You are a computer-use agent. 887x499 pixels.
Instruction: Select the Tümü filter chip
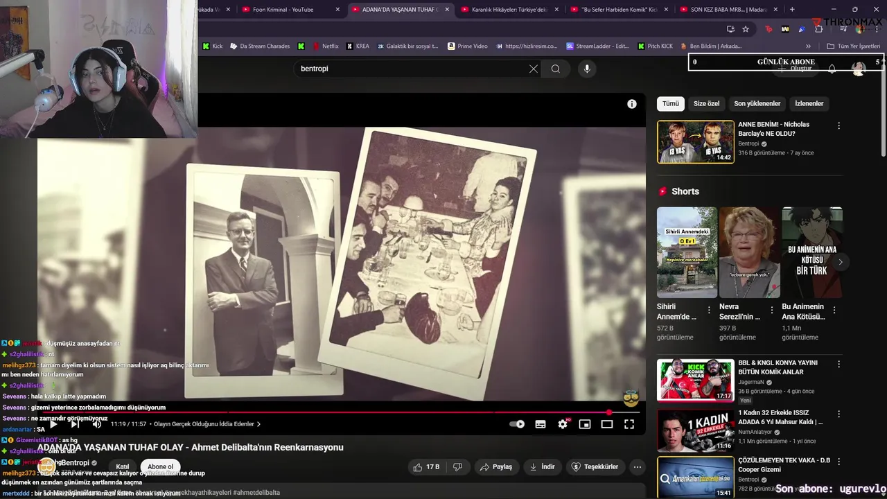tap(671, 104)
